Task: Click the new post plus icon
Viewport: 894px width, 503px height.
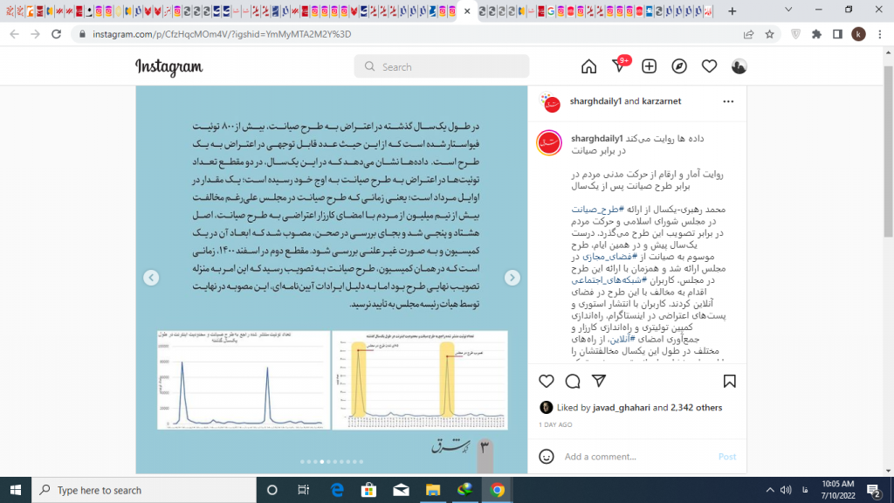Action: point(649,67)
